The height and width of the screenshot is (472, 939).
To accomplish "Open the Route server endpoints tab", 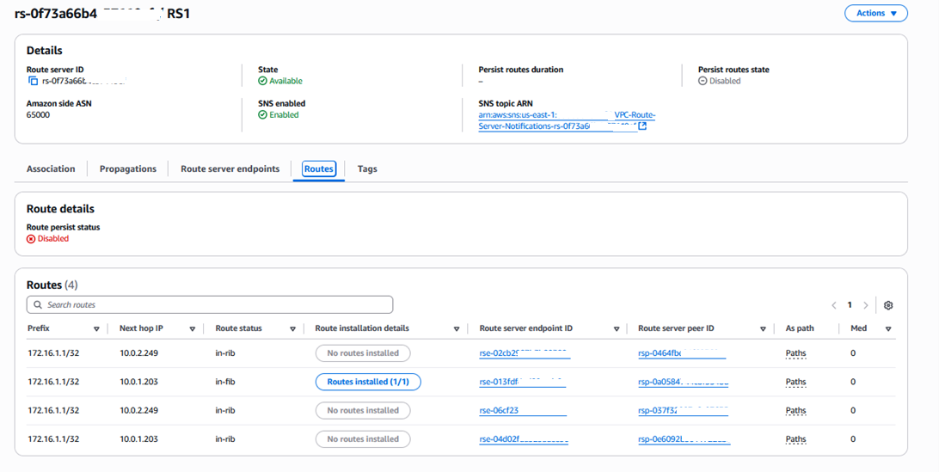I will tap(230, 169).
